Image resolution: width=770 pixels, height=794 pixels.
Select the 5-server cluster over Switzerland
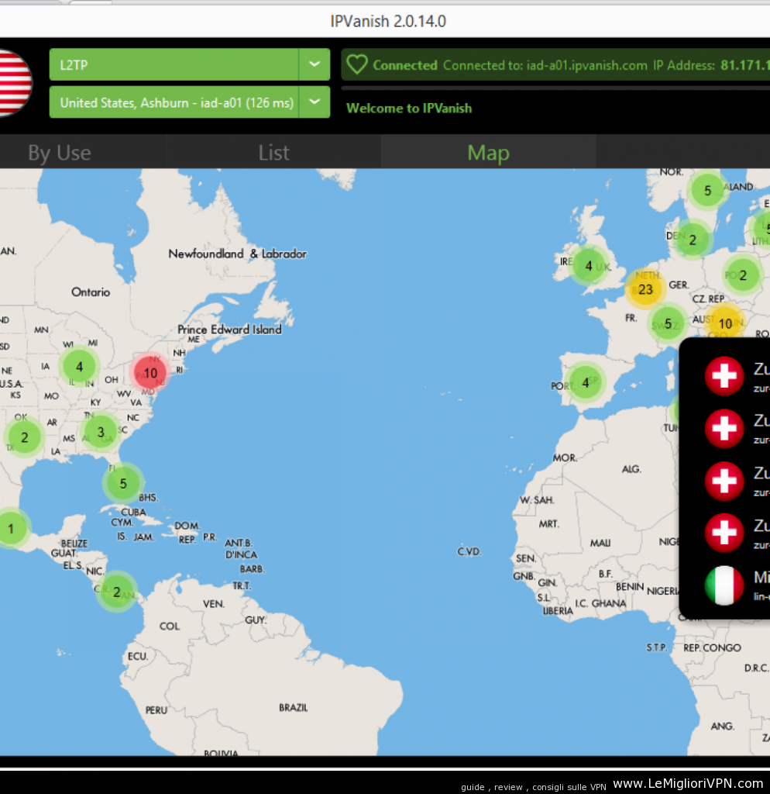pos(668,323)
